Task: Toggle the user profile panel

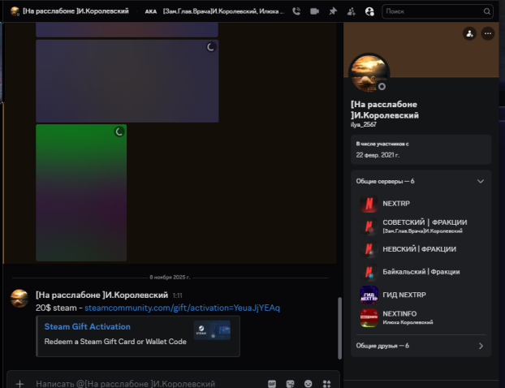Action: tap(369, 11)
